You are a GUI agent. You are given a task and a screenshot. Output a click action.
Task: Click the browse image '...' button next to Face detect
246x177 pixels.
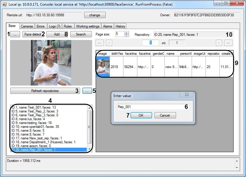coord(15,34)
